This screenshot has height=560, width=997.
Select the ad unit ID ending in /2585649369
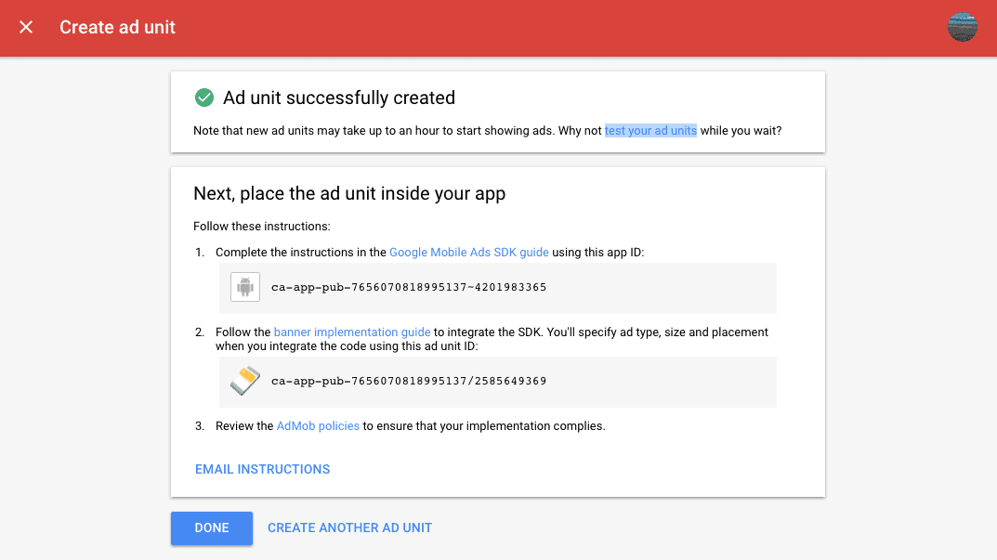[x=409, y=381]
